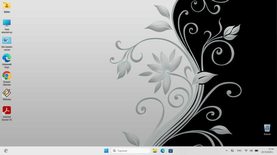
Task: Select the This Computer desktop icon
Action: click(7, 26)
